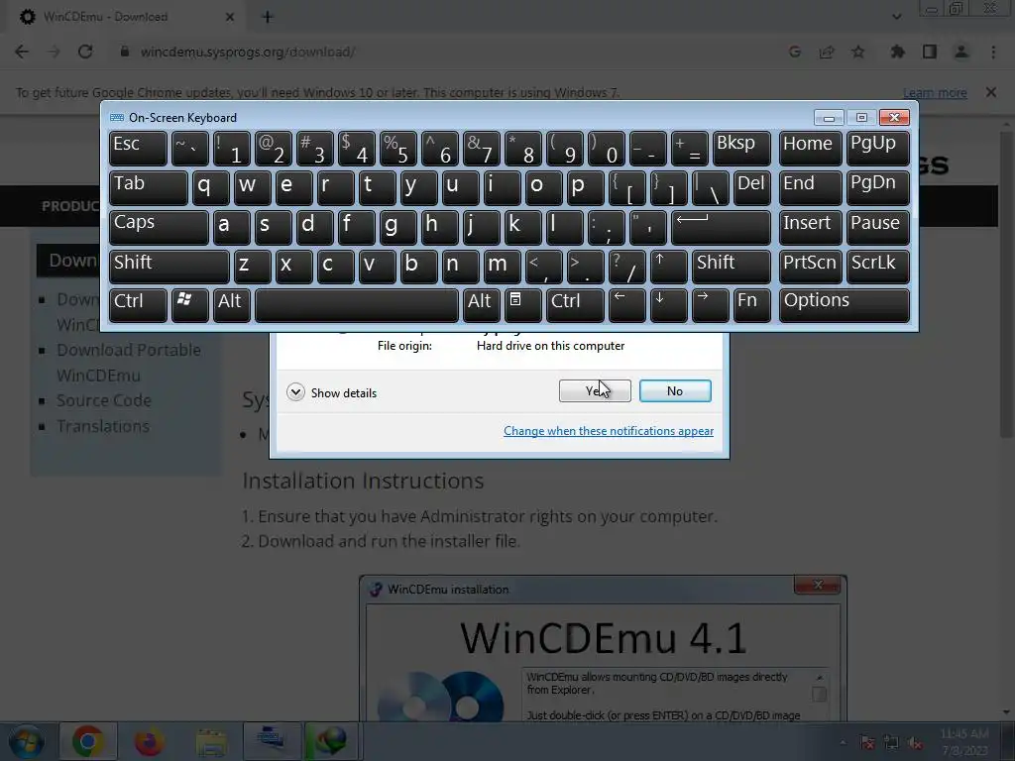Click the PrtScn key

point(810,267)
